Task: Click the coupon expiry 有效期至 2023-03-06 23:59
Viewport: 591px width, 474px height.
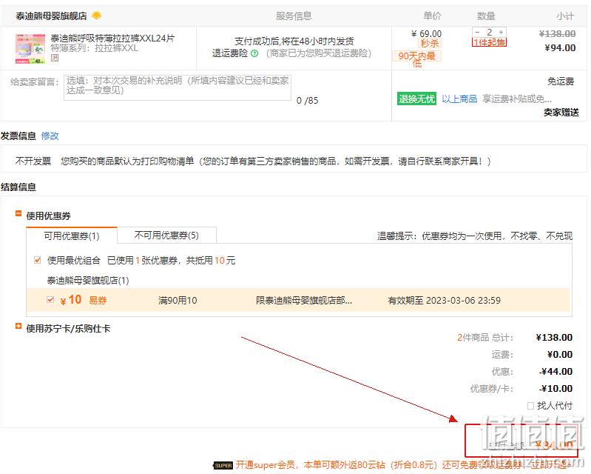Action: [x=444, y=301]
